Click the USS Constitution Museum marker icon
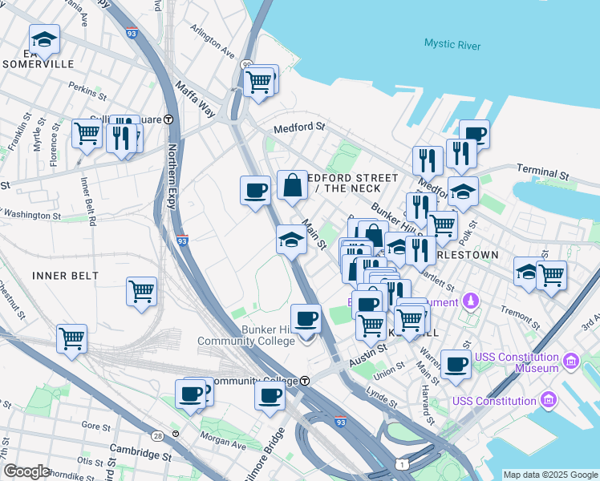The height and width of the screenshot is (481, 600). [571, 360]
